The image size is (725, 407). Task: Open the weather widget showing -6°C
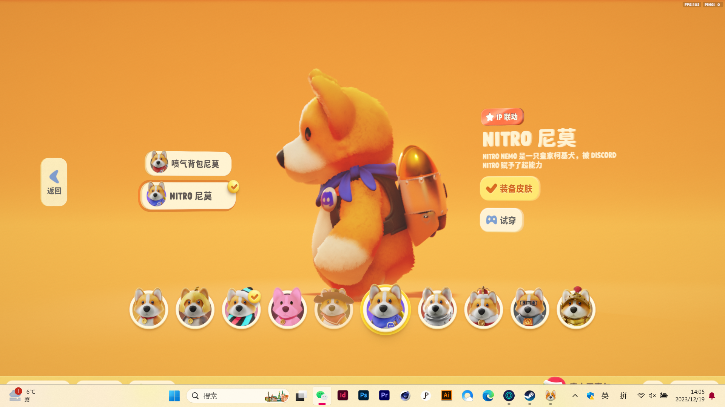(x=23, y=396)
